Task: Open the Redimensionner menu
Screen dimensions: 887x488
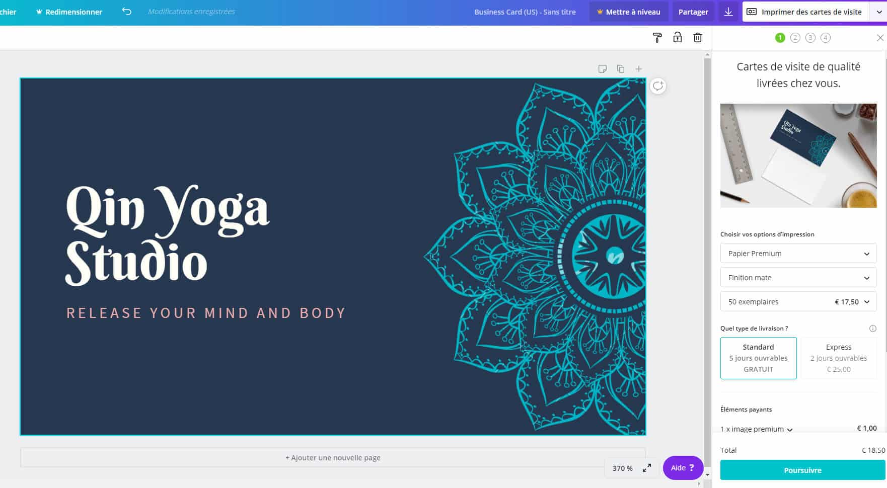Action: pos(69,12)
